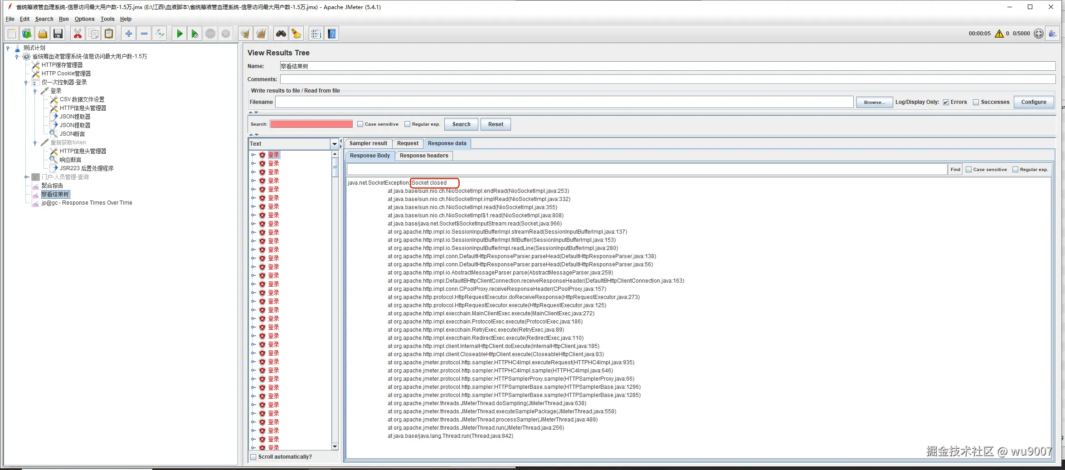This screenshot has height=470, width=1065.
Task: Collapse the 测试计划 root node
Action: click(8, 48)
